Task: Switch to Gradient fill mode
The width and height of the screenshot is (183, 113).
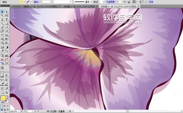Action: pyautogui.click(x=5, y=106)
